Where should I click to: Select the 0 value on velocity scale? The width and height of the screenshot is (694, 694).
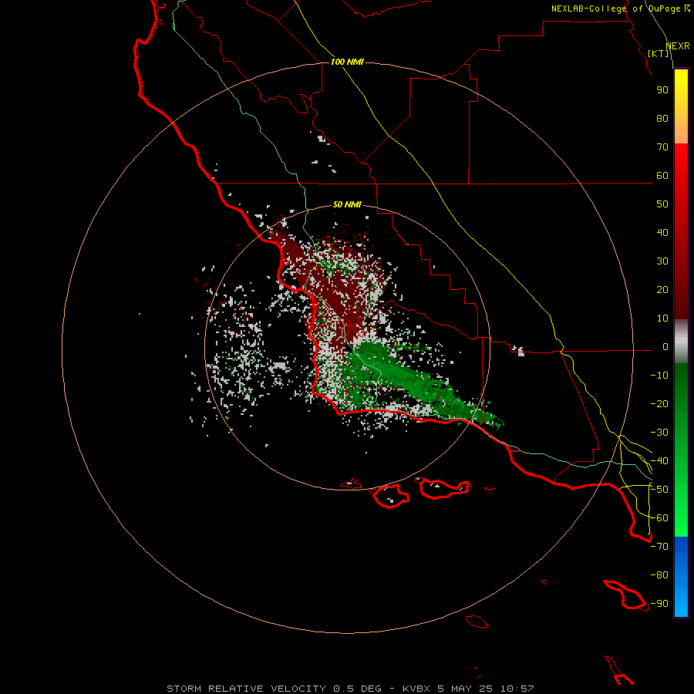click(x=665, y=347)
